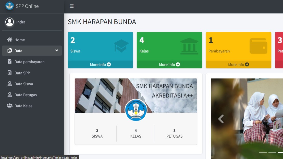The height and width of the screenshot is (159, 283).
Task: Select the second carousel slide indicator
Action: 272,153
